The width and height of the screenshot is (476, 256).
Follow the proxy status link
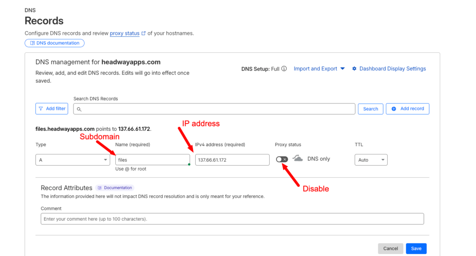tap(125, 33)
